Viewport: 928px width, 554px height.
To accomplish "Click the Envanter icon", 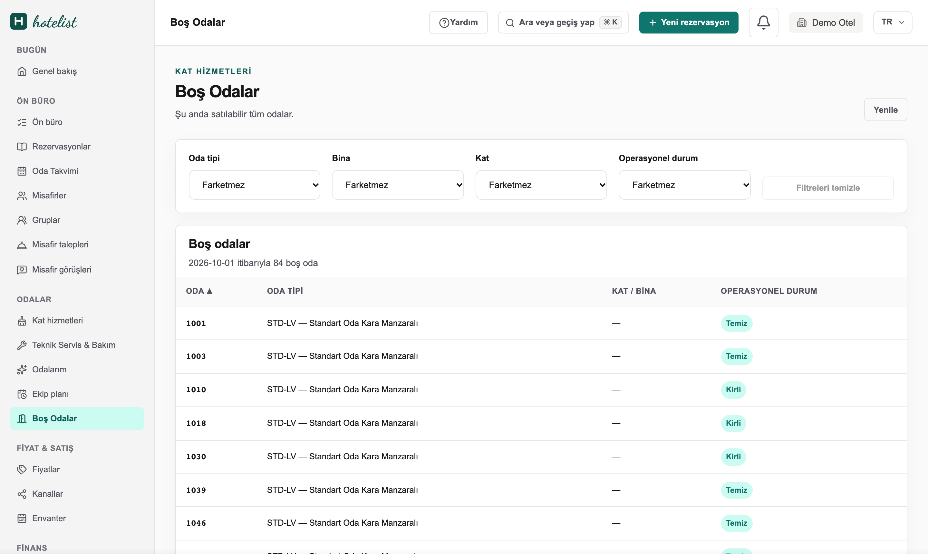I will 22,519.
